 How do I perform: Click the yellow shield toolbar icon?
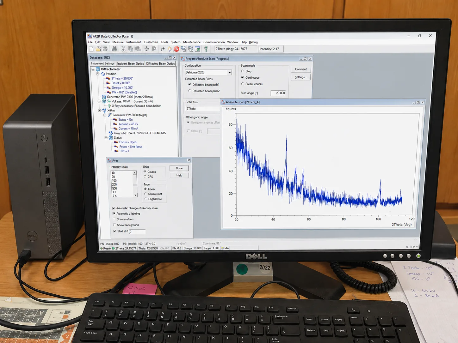pos(170,49)
